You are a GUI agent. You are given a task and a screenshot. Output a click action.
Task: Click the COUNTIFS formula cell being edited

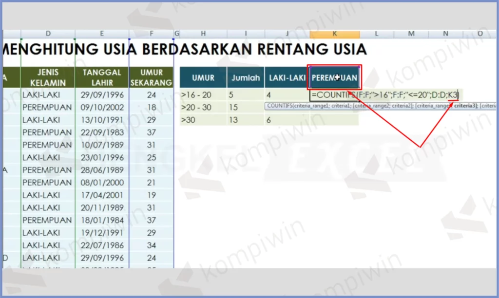(385, 95)
